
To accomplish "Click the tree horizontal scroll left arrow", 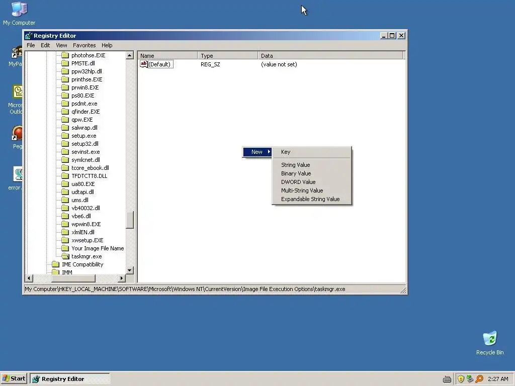I will [x=29, y=278].
